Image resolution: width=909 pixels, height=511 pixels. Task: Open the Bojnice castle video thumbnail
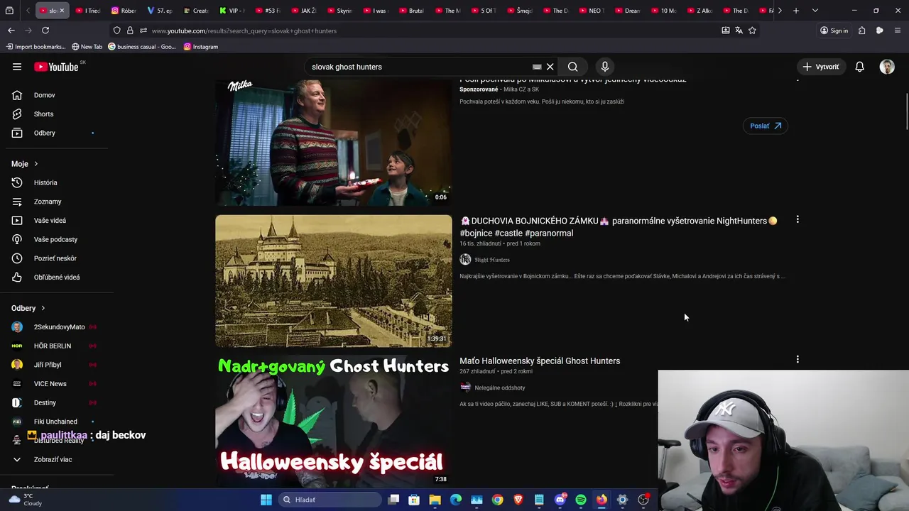click(334, 281)
